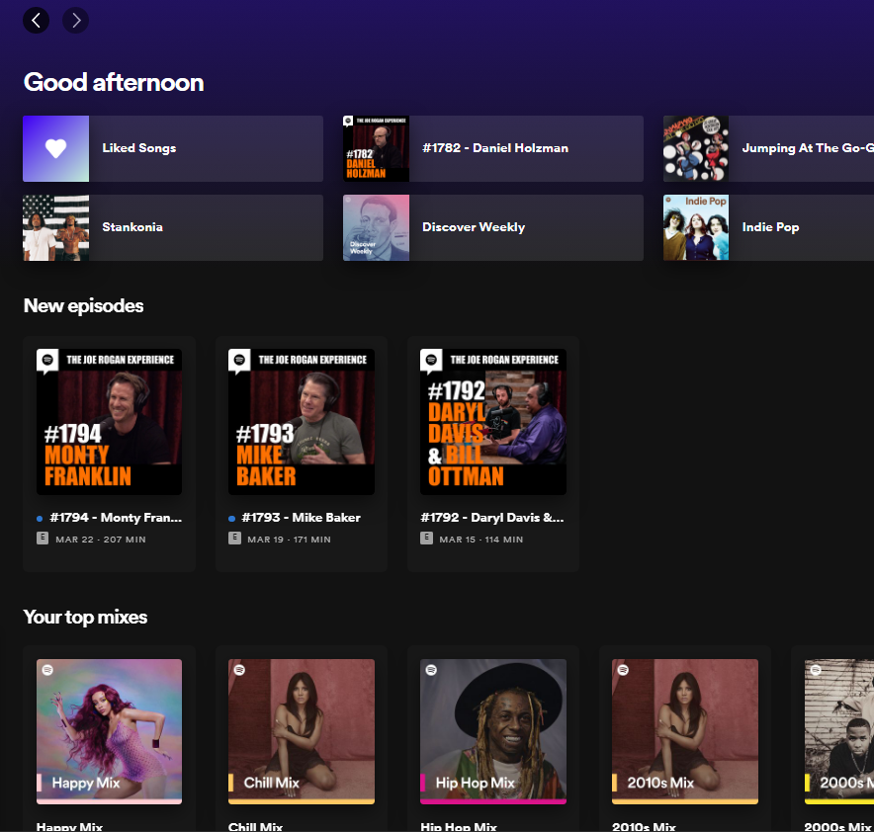The height and width of the screenshot is (832, 874).
Task: Open the Your top mixes section heading
Action: click(85, 617)
